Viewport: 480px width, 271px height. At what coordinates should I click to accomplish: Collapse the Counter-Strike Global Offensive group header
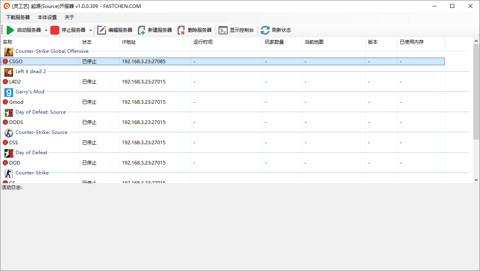[52, 51]
